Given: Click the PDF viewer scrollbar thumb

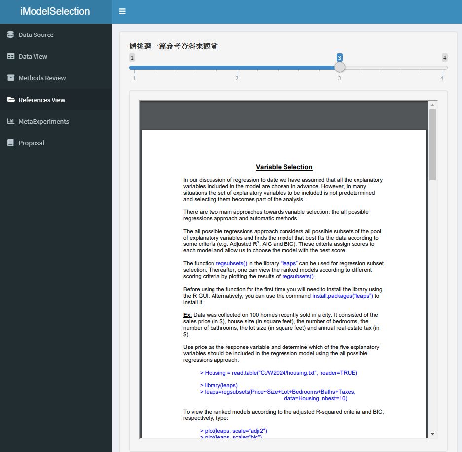Looking at the screenshot, I should (432, 145).
